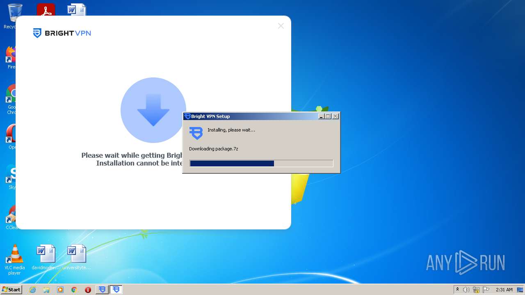Show hidden system tray icons
Image resolution: width=525 pixels, height=295 pixels.
click(457, 290)
